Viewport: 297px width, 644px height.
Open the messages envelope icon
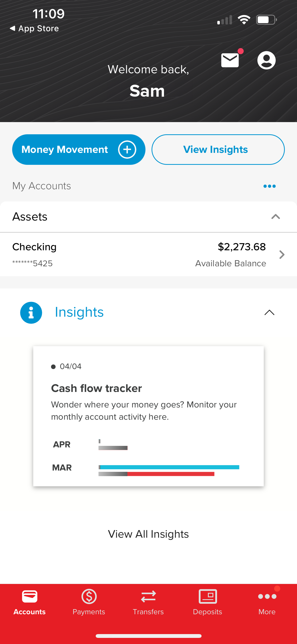coord(230,60)
